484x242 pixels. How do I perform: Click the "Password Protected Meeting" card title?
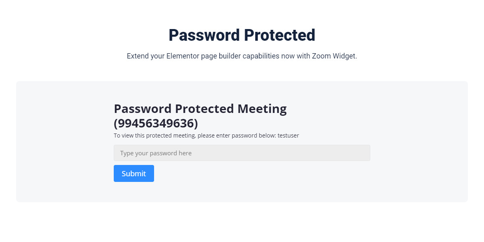click(200, 109)
